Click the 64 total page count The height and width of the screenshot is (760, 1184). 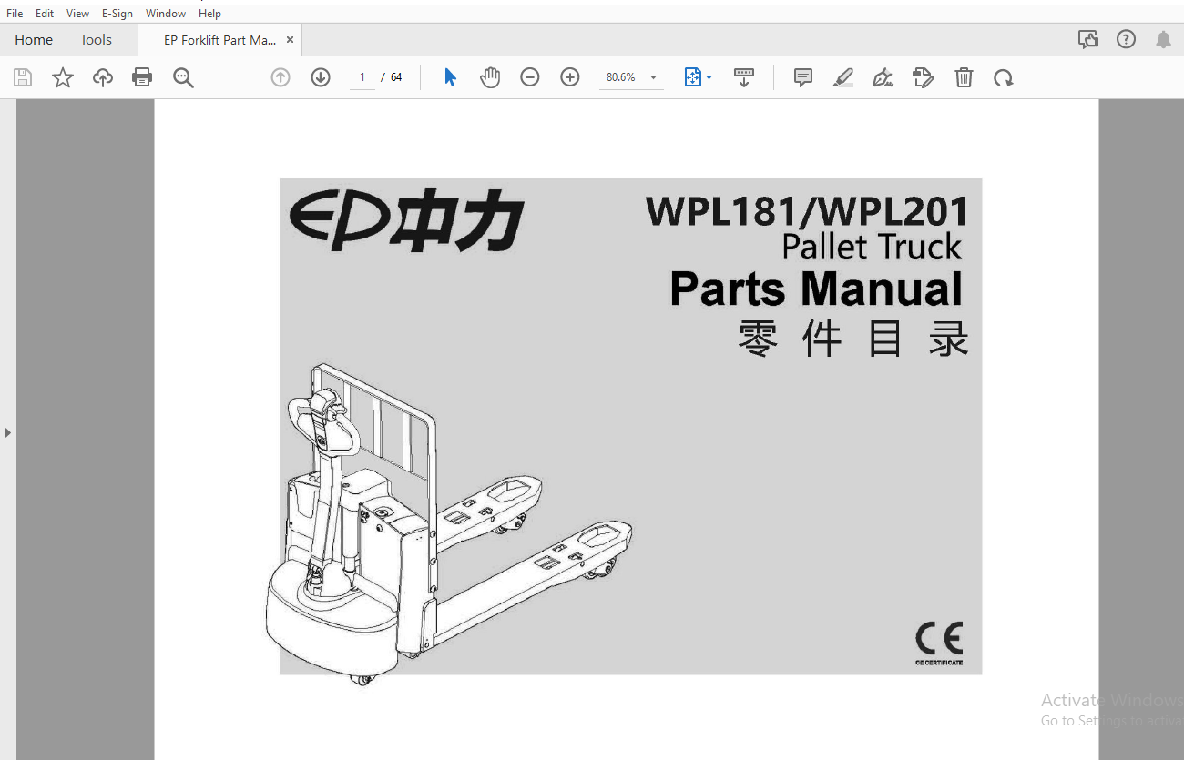396,77
